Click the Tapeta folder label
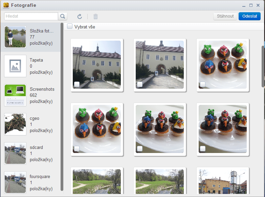The width and height of the screenshot is (265, 197). [36, 60]
